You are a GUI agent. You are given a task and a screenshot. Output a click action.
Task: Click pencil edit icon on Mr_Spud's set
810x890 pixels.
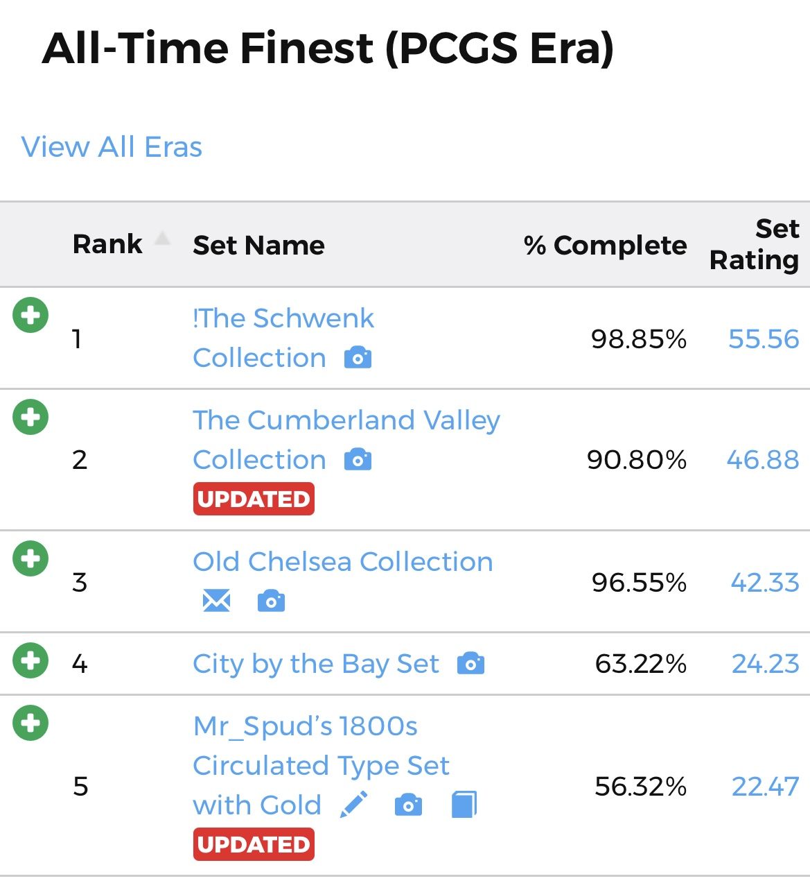click(354, 805)
